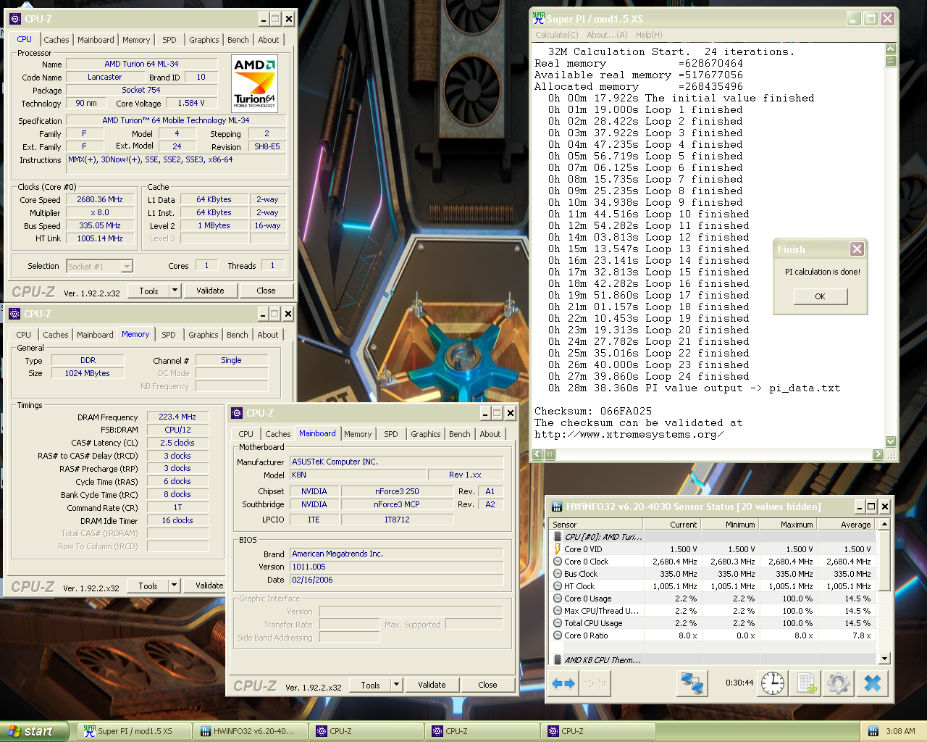
Task: Click icon beside Core 0 Usage row
Action: tap(558, 599)
